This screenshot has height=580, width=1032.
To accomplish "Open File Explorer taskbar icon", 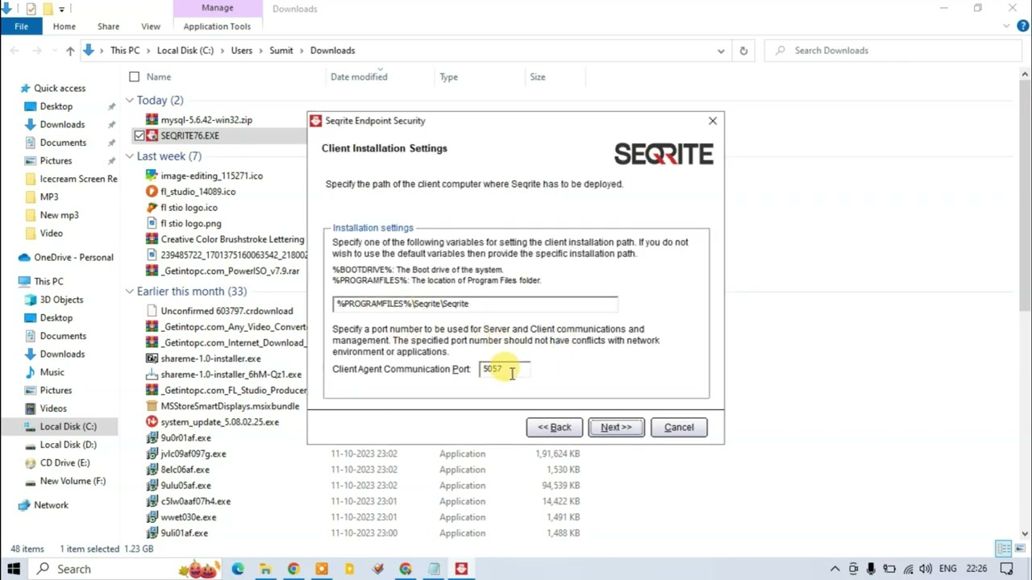I will pos(265,569).
